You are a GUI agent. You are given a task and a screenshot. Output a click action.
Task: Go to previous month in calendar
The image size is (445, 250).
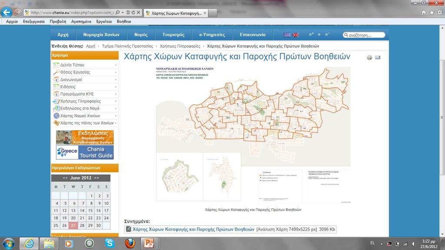pos(65,178)
